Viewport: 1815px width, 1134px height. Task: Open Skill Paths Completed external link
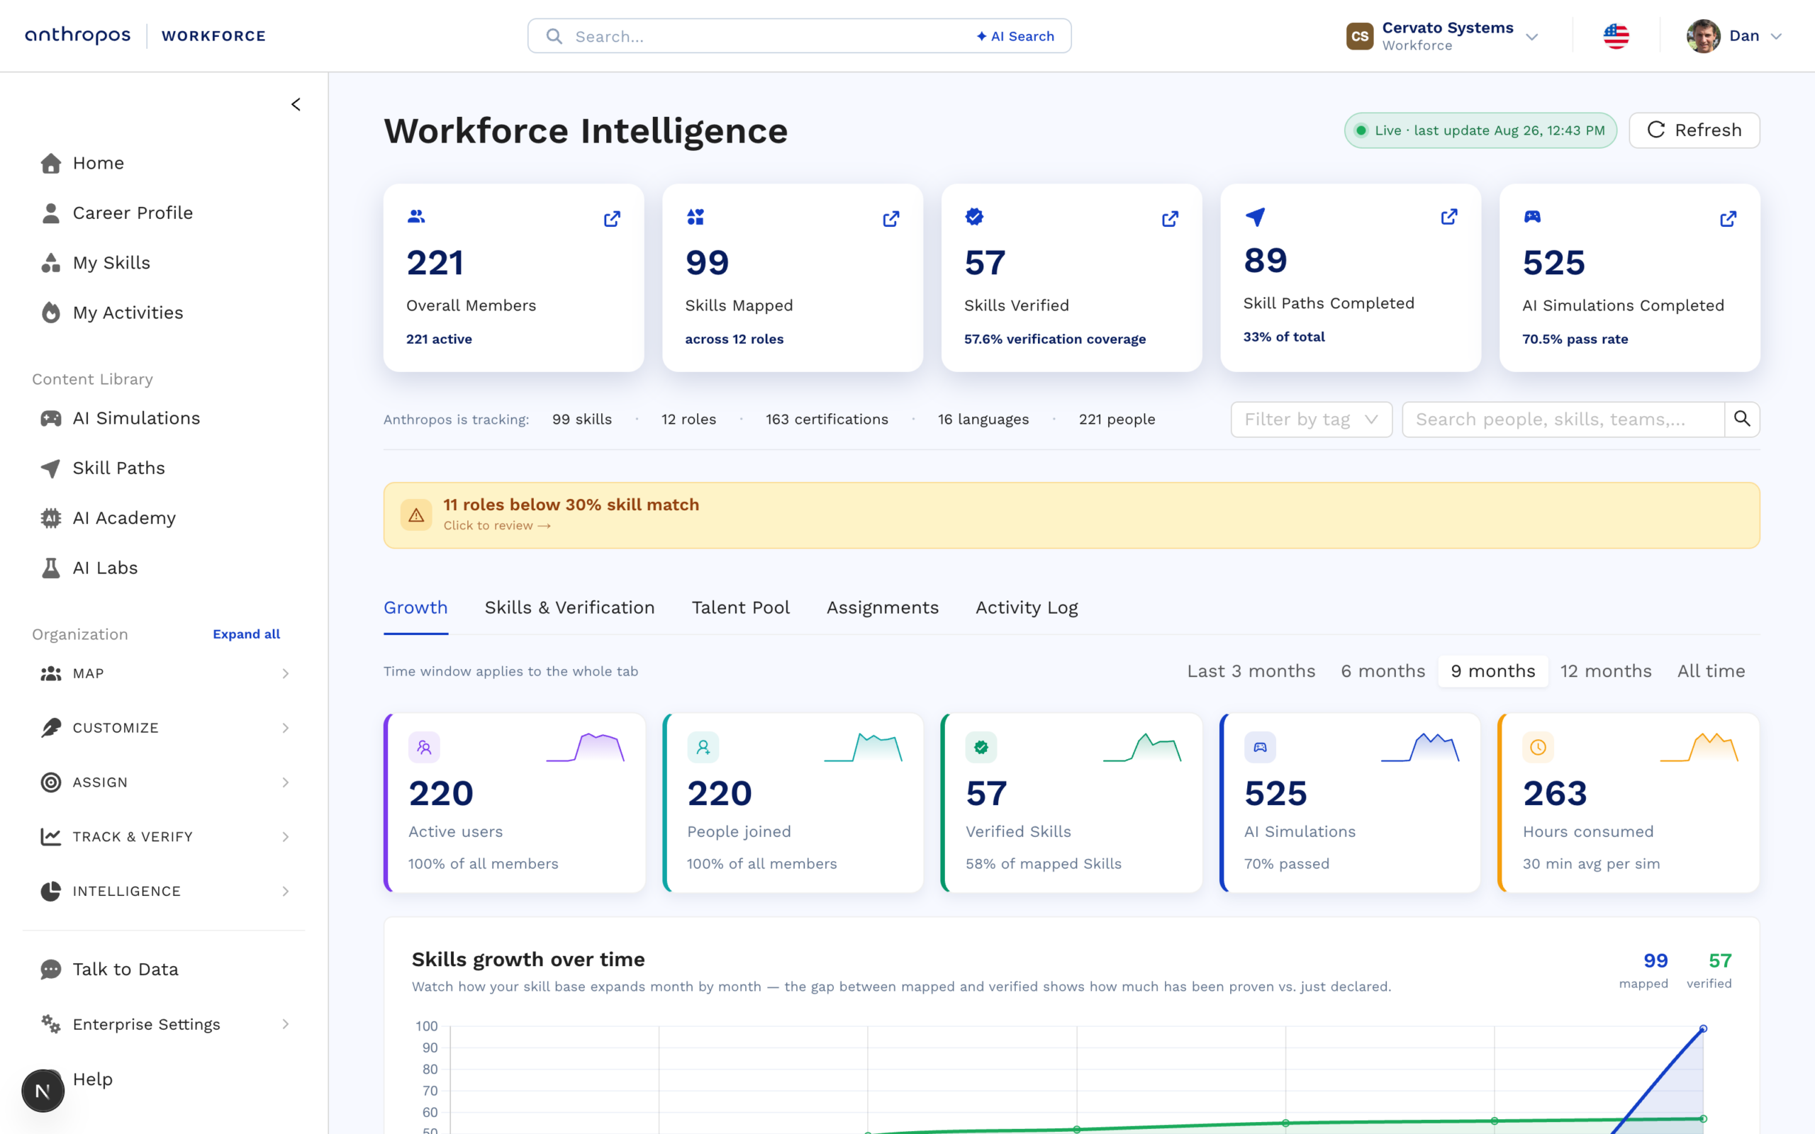pos(1449,217)
